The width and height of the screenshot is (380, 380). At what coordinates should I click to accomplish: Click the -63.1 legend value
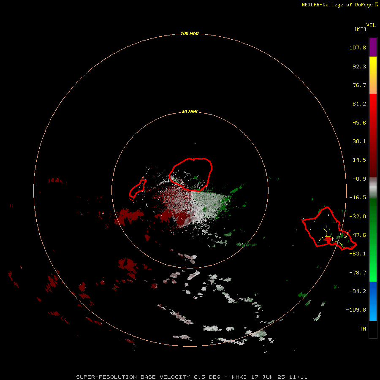(358, 254)
